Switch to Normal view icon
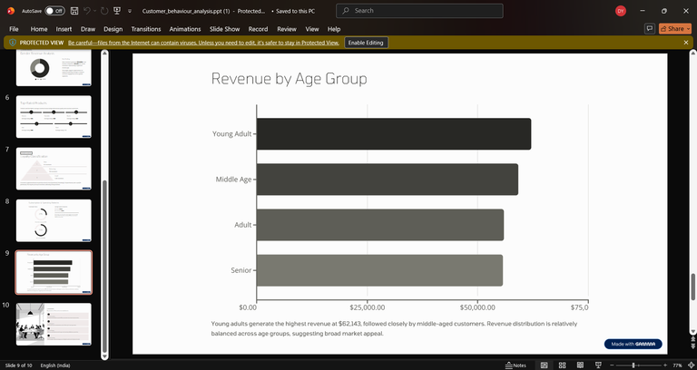Screen dimensions: 697x370 click(x=545, y=365)
